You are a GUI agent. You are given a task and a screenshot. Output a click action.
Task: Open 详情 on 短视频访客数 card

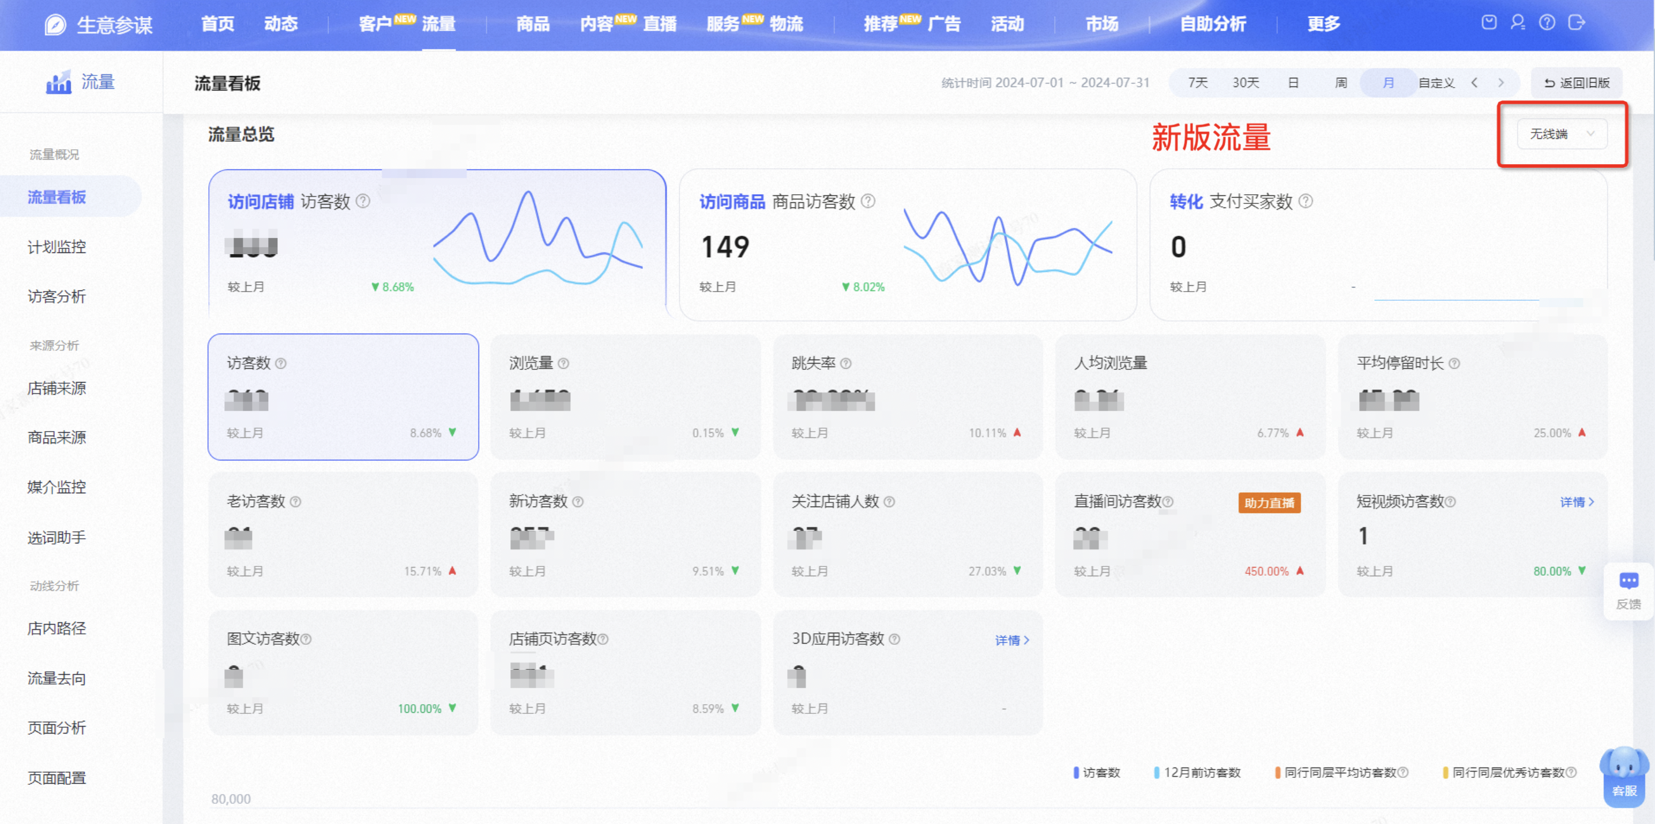pos(1577,502)
